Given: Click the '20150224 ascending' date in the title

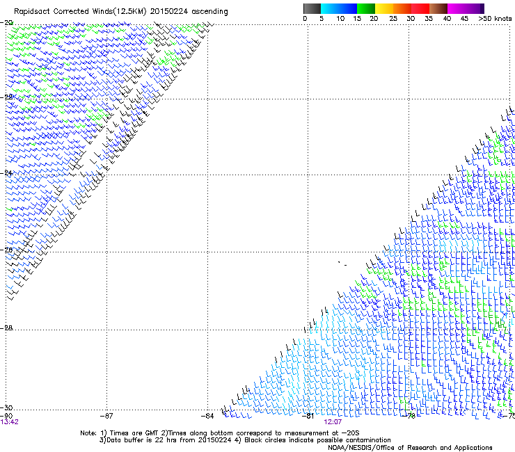Looking at the screenshot, I should (189, 12).
